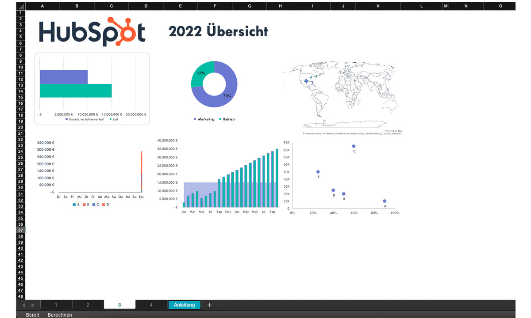
Task: Switch to the Anleitung sheet tab
Action: pos(185,305)
